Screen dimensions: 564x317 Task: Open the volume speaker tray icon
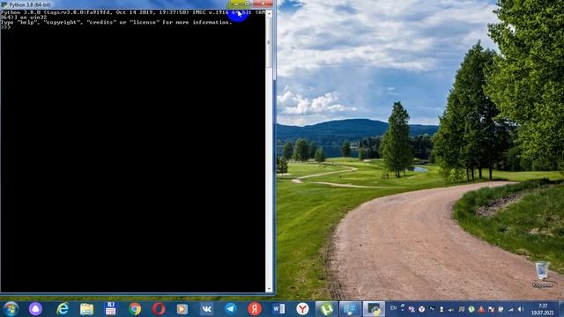coord(521,309)
